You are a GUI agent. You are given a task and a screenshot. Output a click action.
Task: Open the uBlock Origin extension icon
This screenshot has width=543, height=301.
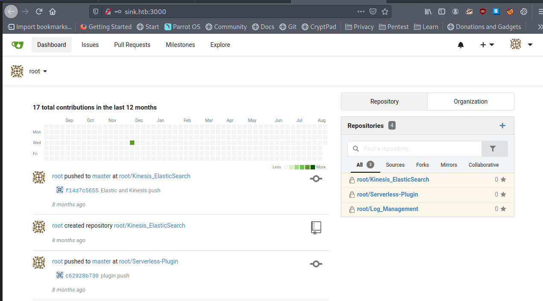point(482,12)
